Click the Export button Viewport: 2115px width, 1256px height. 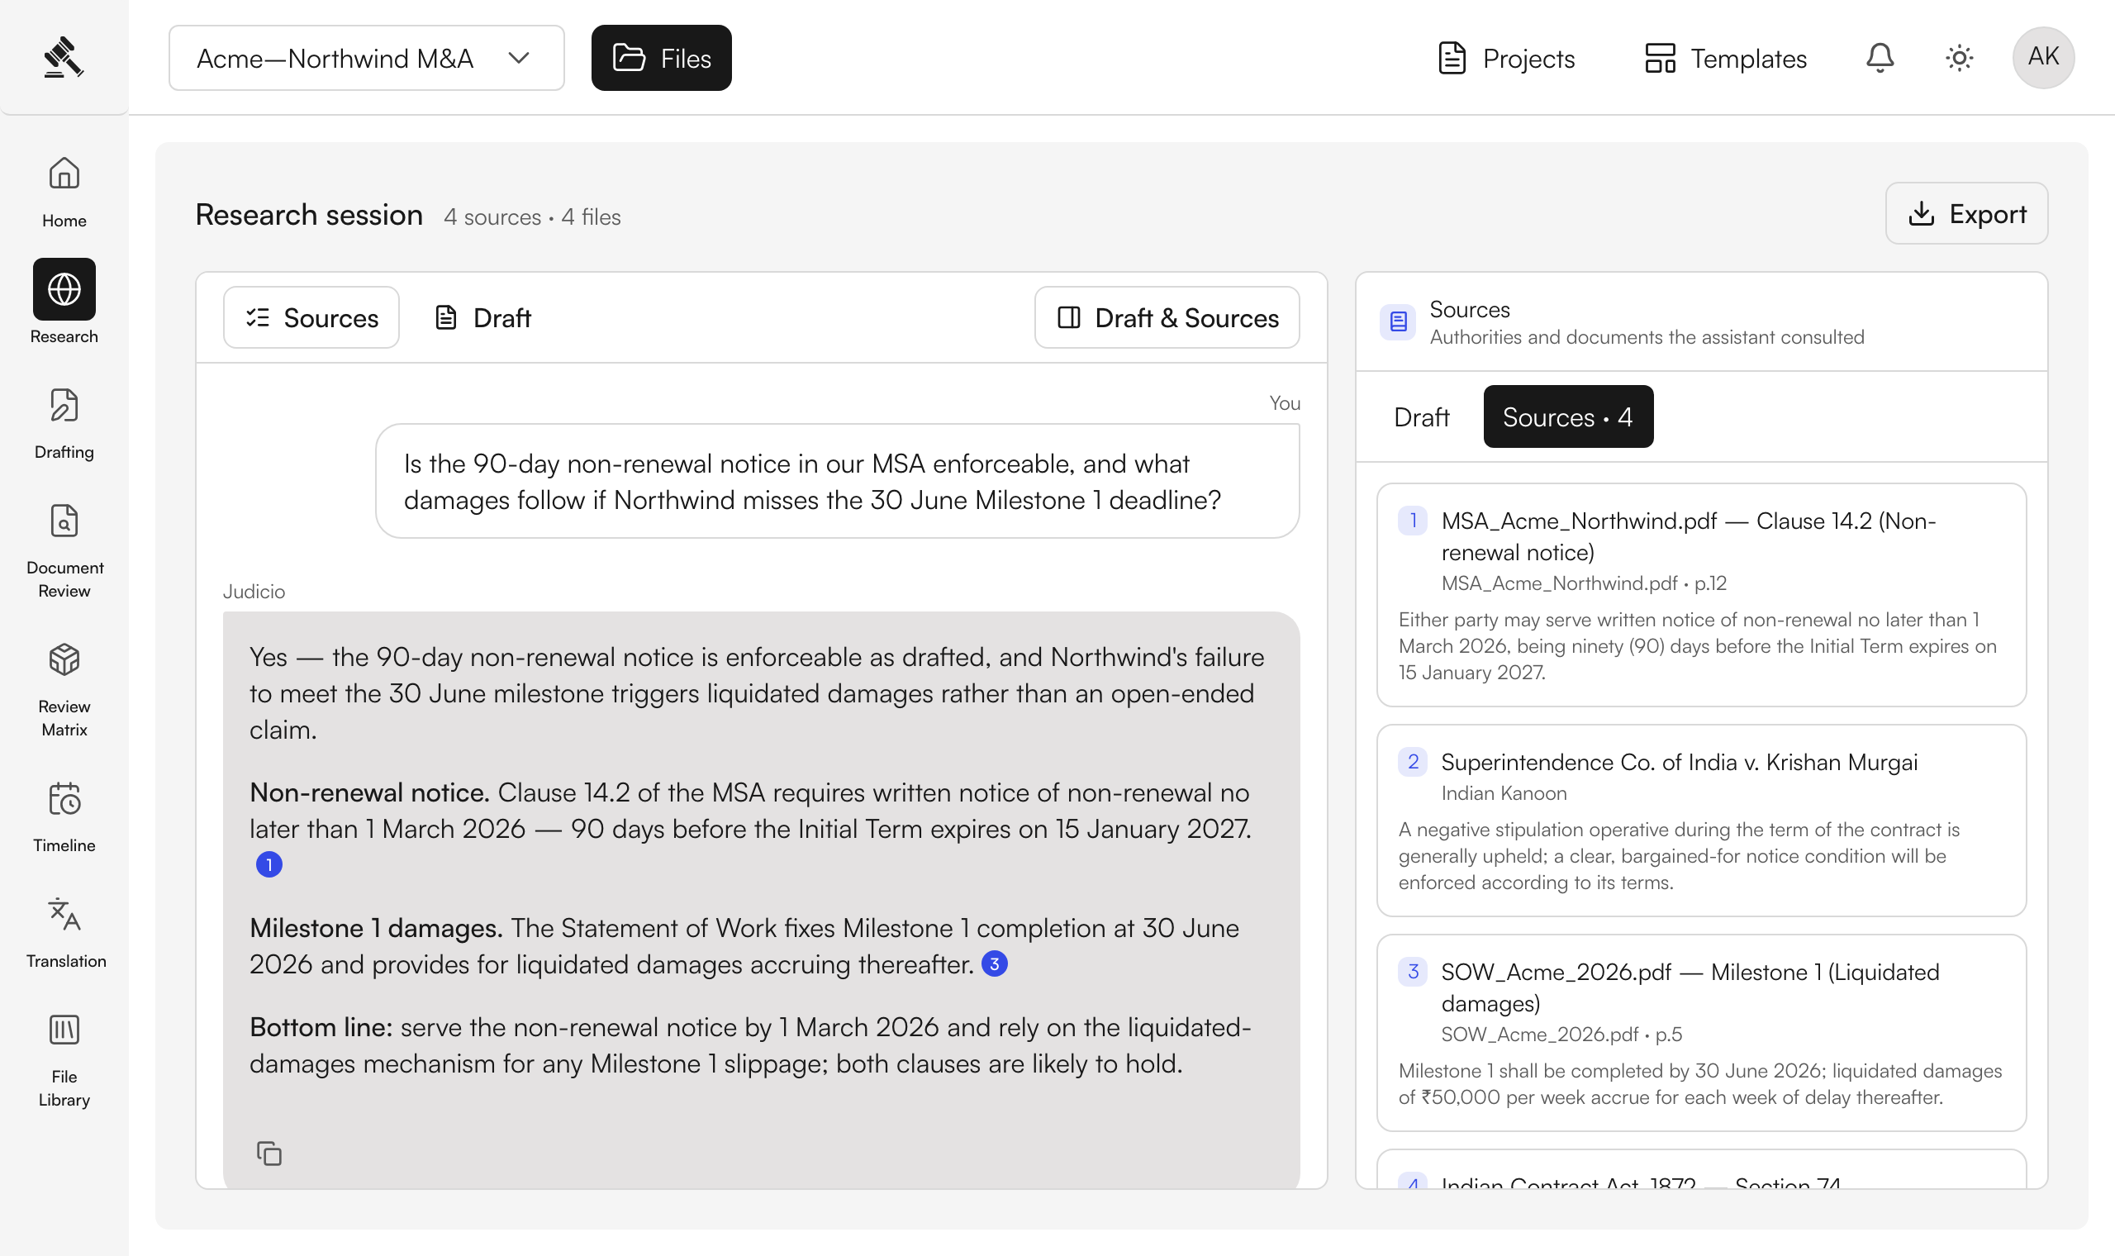tap(1966, 213)
